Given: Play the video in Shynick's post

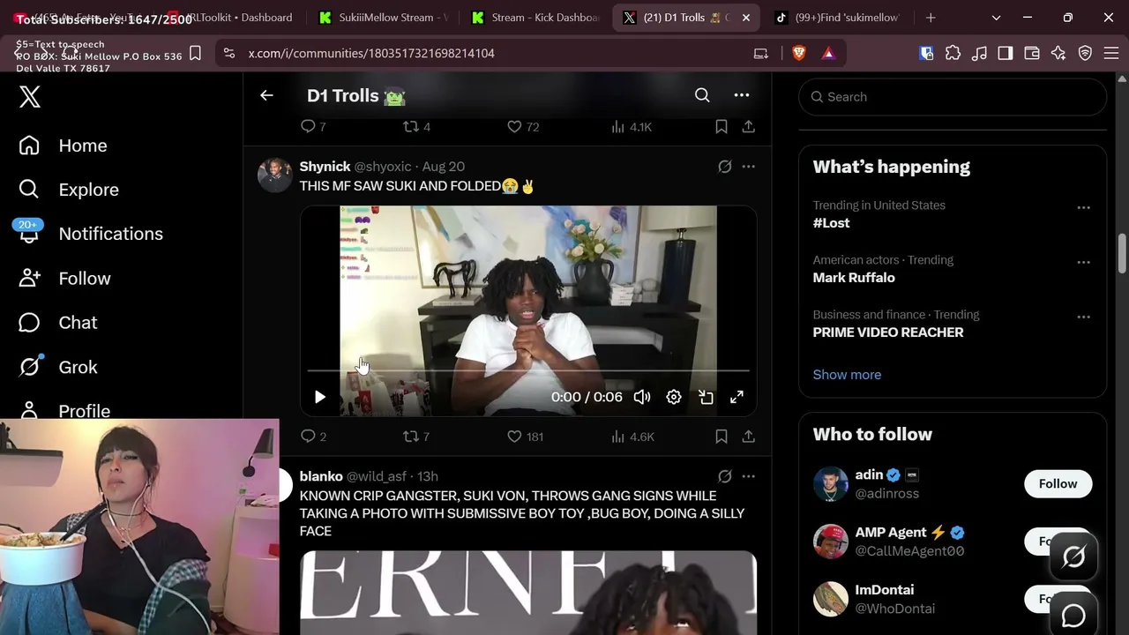Looking at the screenshot, I should tap(320, 397).
